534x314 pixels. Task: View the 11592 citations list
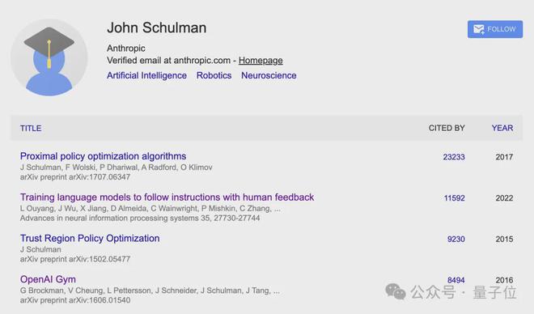(x=455, y=198)
